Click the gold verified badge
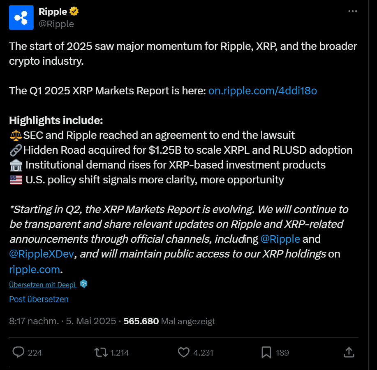 tap(74, 12)
